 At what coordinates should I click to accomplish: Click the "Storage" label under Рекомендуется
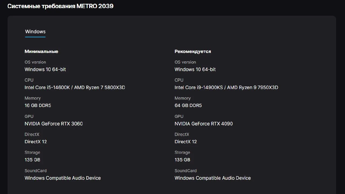182,152
